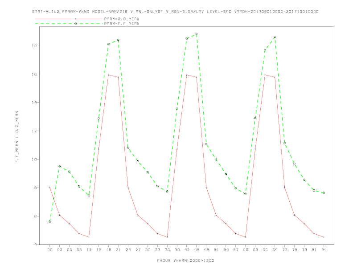353x272 pixels.
Task: Click the y-axis tick label 6
Action: (x=35, y=216)
